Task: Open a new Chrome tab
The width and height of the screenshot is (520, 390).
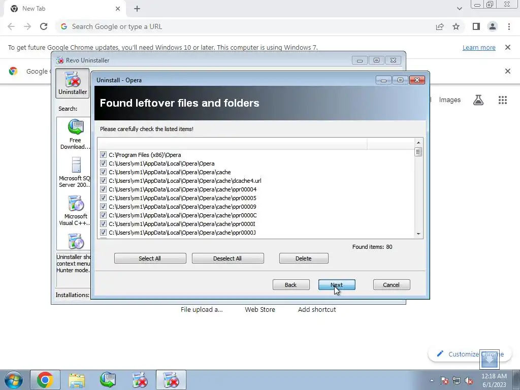Action: tap(137, 9)
